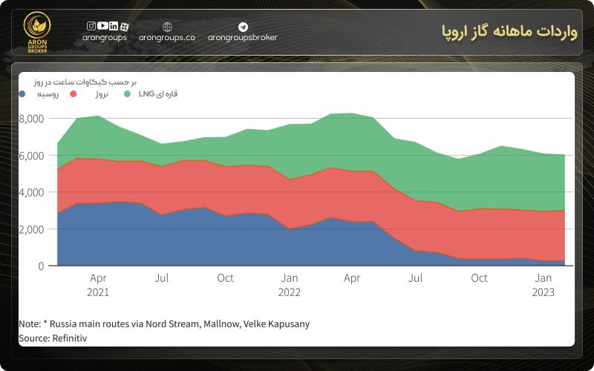Click the Jan 2022 x-axis label
Image resolution: width=594 pixels, height=371 pixels.
coord(290,285)
